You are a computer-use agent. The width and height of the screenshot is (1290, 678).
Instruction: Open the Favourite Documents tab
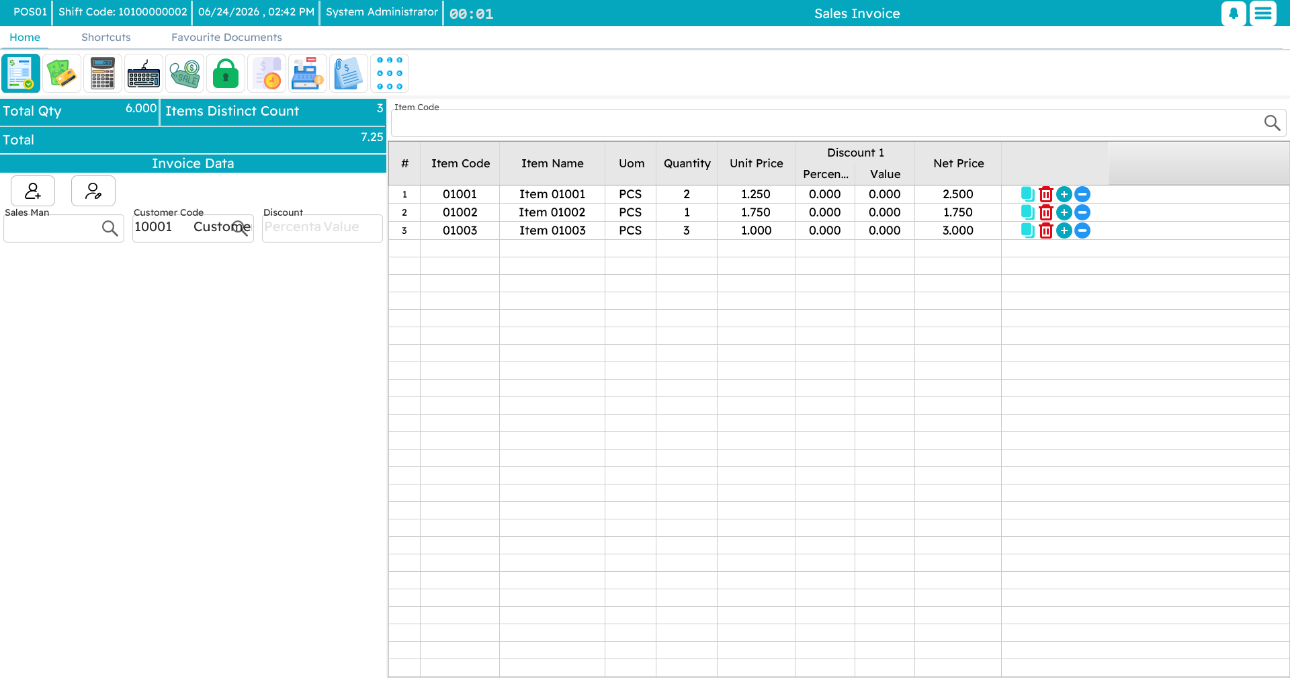pos(226,38)
